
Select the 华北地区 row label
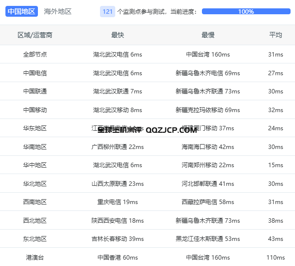(x=35, y=183)
